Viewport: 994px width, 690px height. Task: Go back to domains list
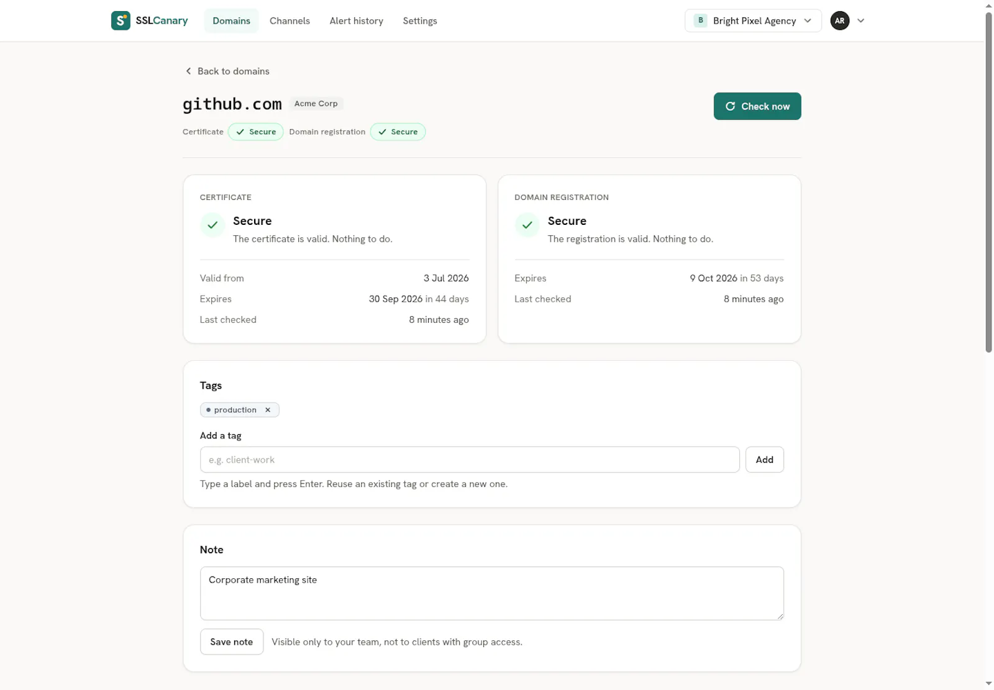tap(227, 71)
